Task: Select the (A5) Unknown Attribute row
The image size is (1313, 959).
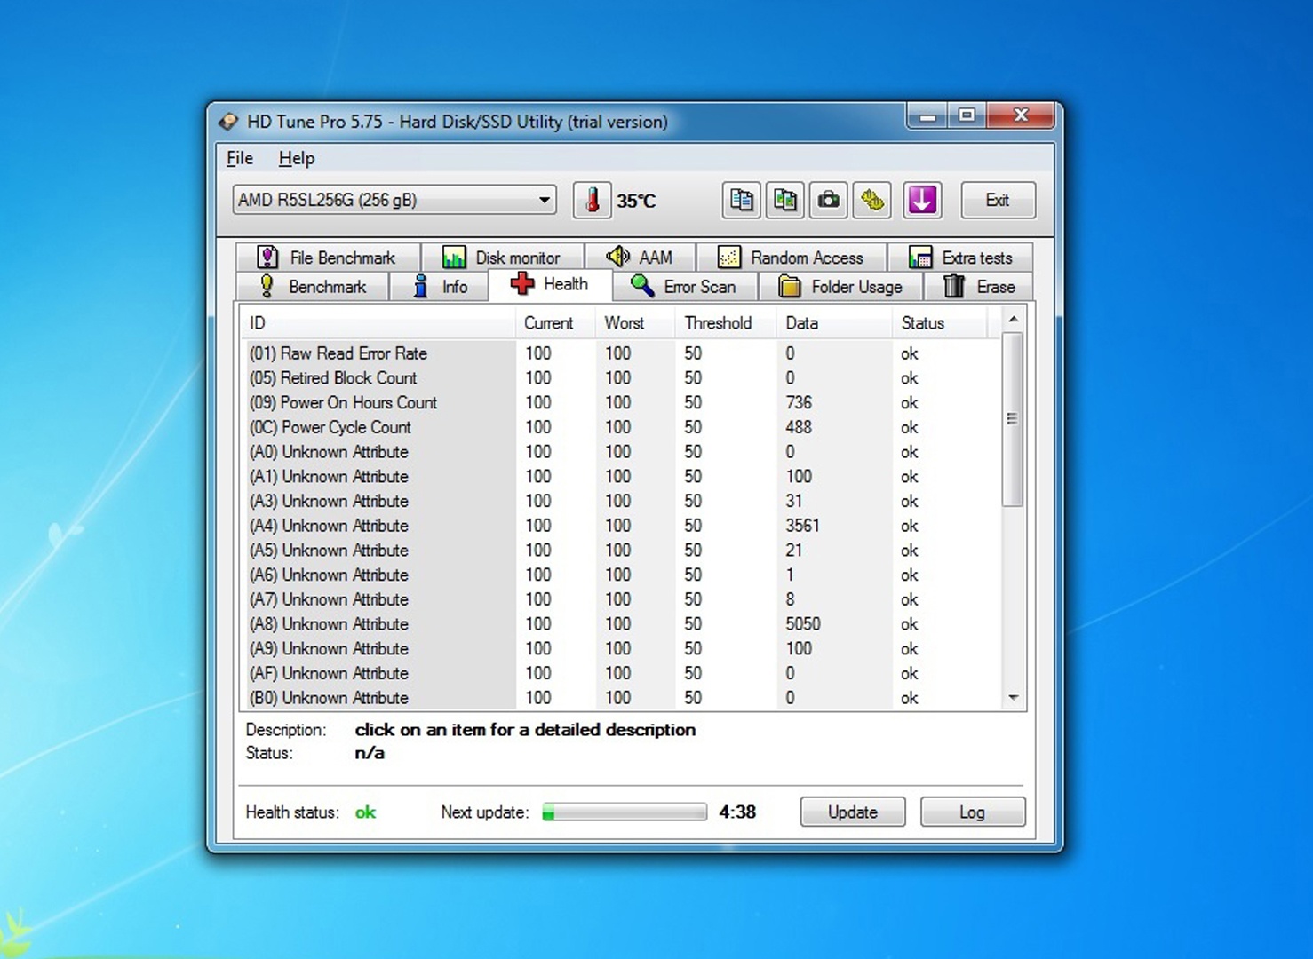Action: click(620, 551)
